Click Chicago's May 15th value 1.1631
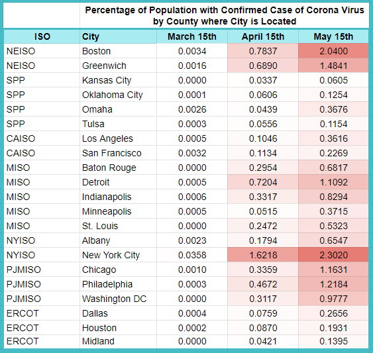 pos(333,270)
